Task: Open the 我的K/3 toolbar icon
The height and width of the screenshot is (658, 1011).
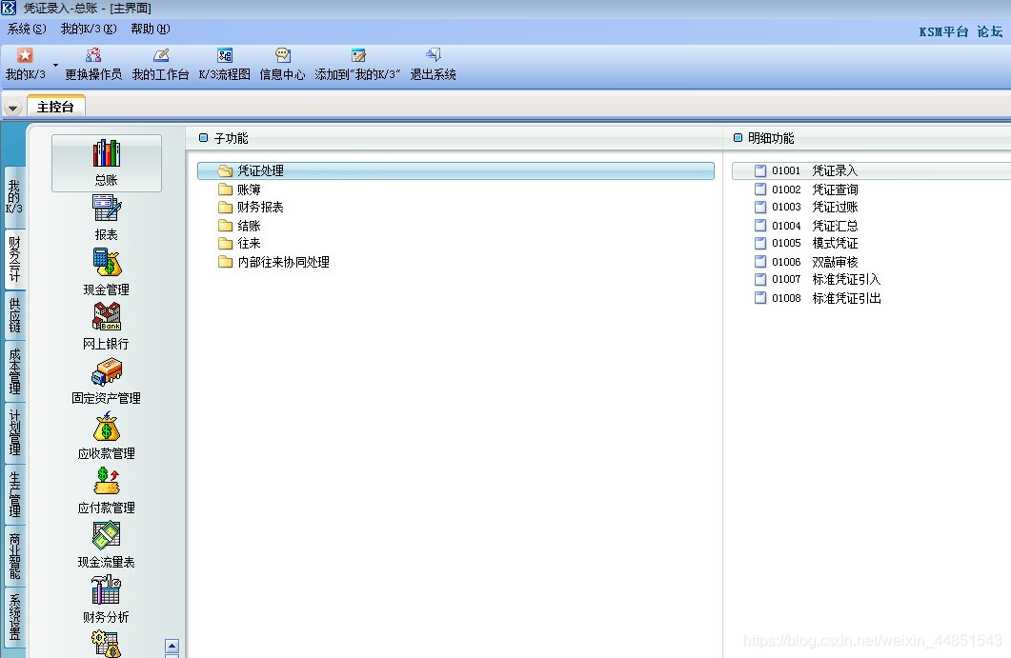Action: pos(25,64)
